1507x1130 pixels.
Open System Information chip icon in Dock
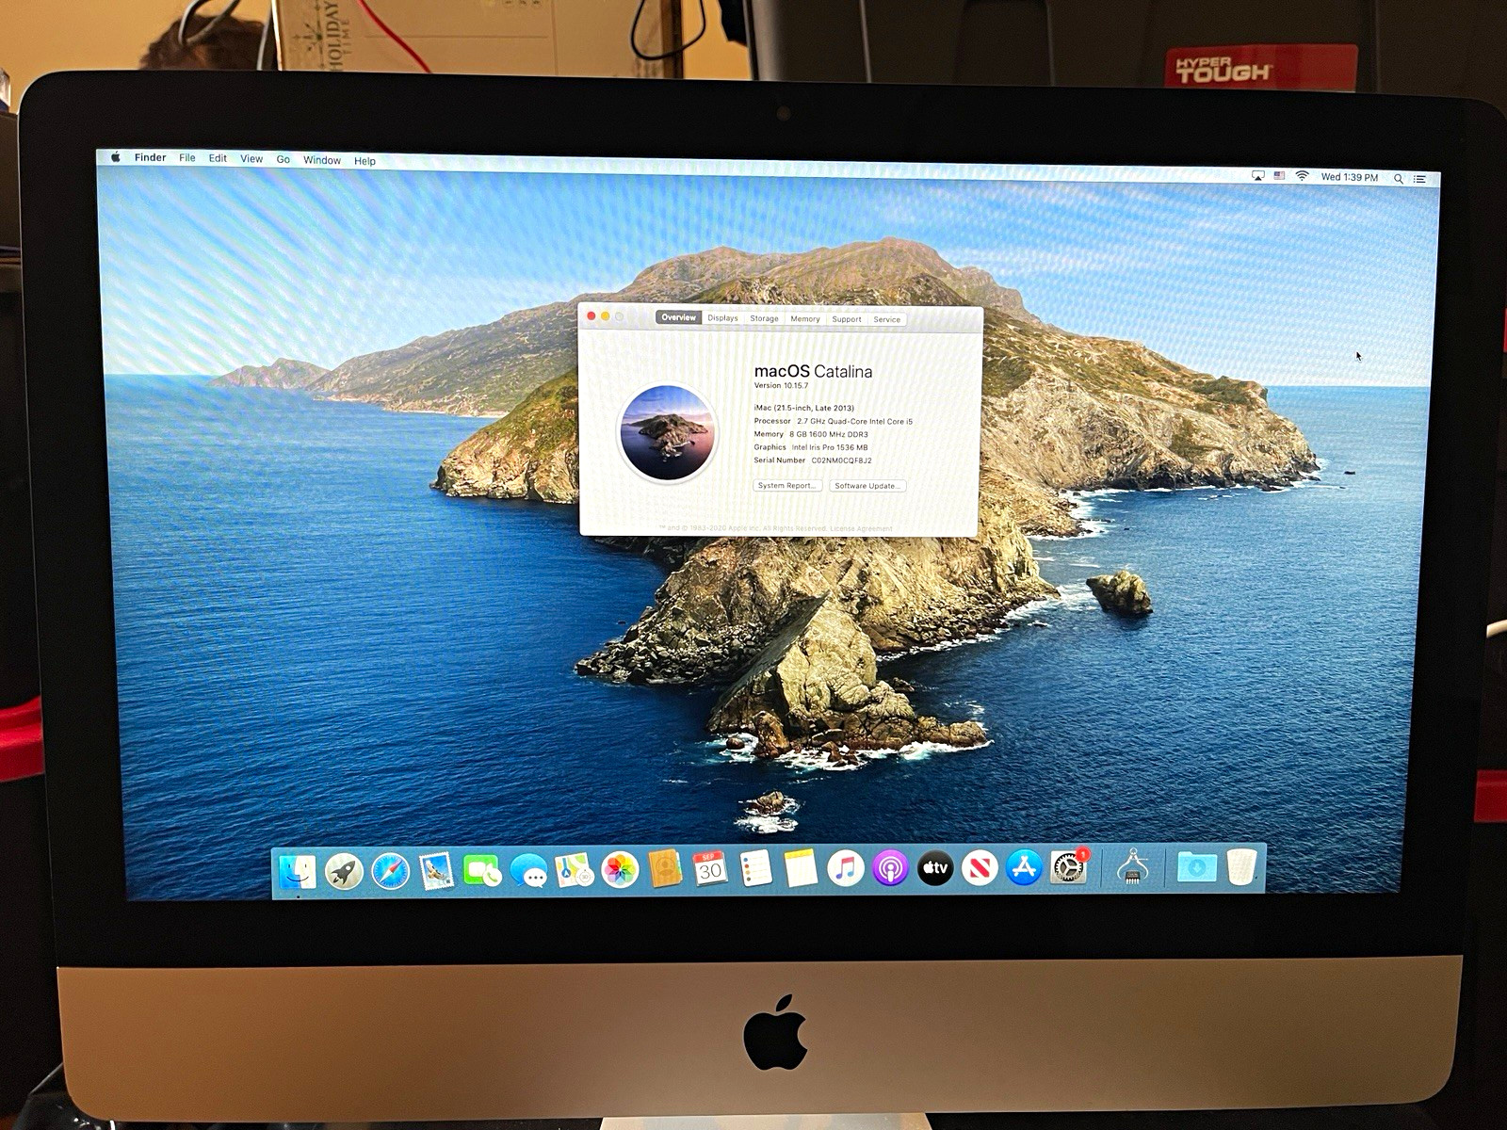point(1133,866)
